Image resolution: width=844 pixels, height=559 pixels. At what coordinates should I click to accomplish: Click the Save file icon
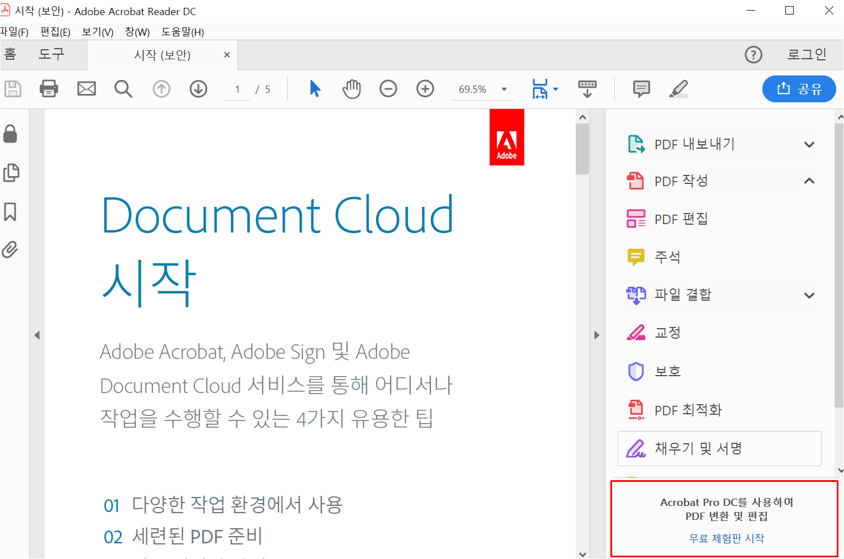(x=12, y=89)
